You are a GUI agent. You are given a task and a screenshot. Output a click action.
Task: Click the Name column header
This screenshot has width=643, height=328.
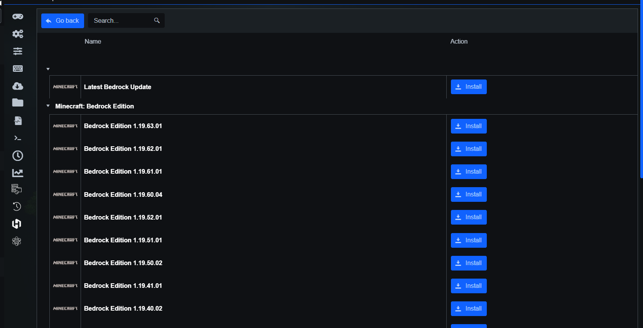(x=93, y=41)
